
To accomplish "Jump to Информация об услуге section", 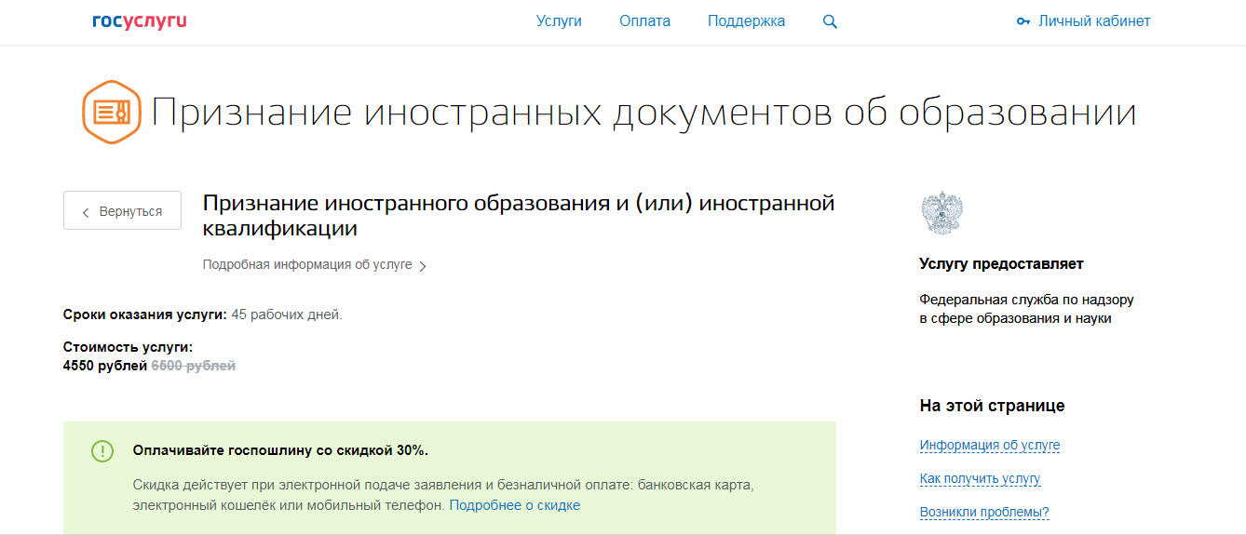I will [990, 445].
